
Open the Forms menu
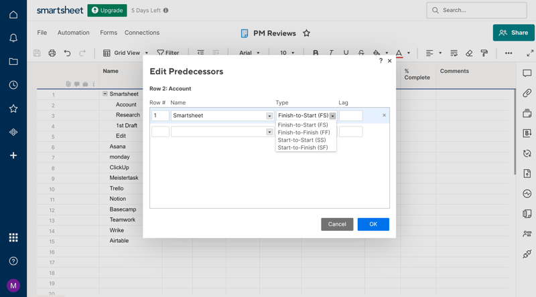[109, 32]
